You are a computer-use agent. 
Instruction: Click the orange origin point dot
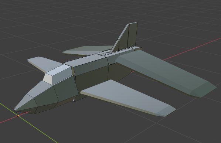coord(18,116)
